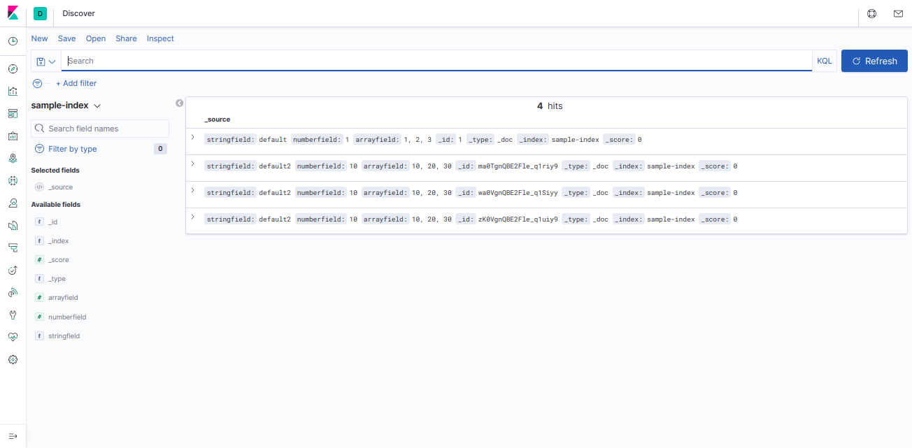Click the Share menu item
The height and width of the screenshot is (448, 912).
tap(126, 38)
